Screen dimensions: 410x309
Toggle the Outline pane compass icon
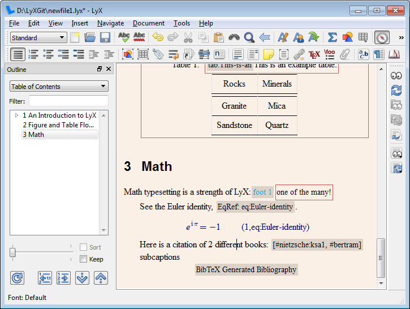(382, 37)
